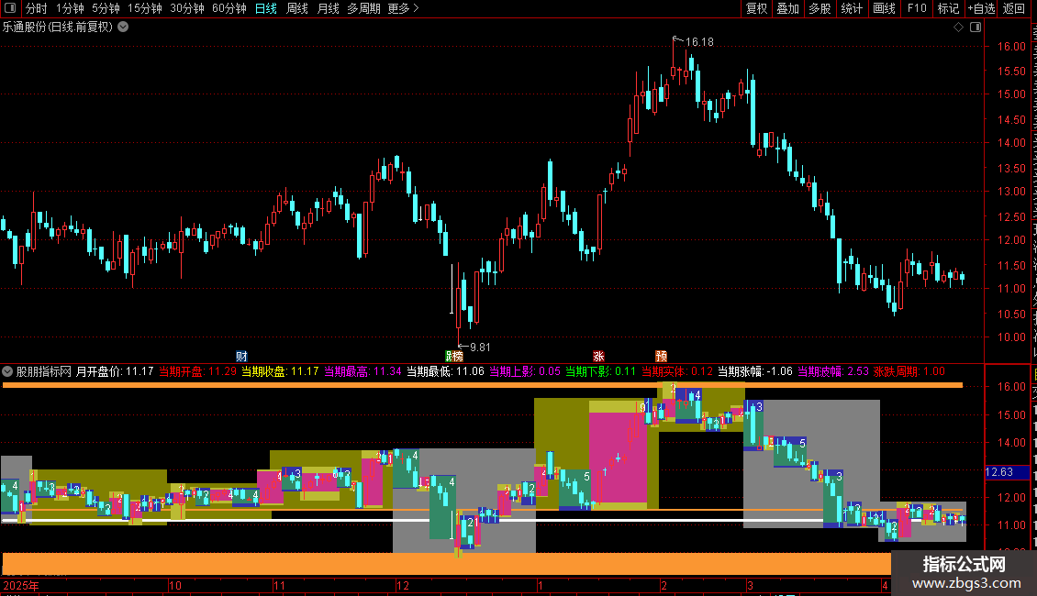Viewport: 1037px width, 596px height.
Task: Switch to the 月线 monthly chart
Action: [328, 8]
